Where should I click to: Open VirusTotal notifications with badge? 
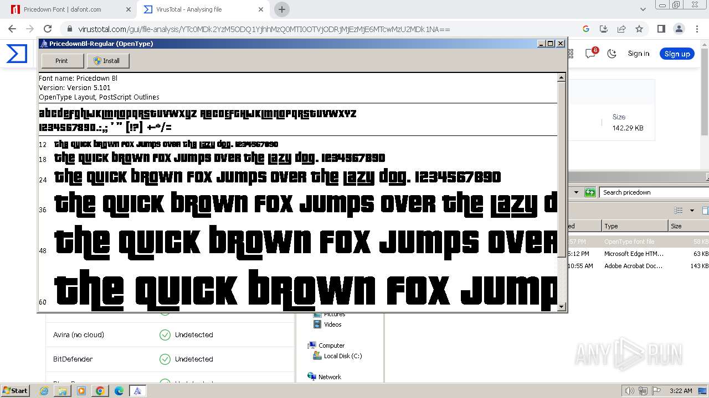coord(590,53)
